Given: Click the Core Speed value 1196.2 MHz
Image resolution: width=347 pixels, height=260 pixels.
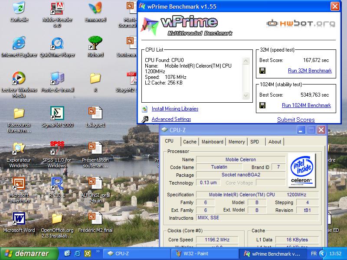Looking at the screenshot, I should click(x=217, y=240).
